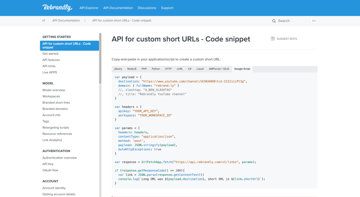Open the Tags sidebar link
The height and width of the screenshot is (197, 360).
coord(46,121)
